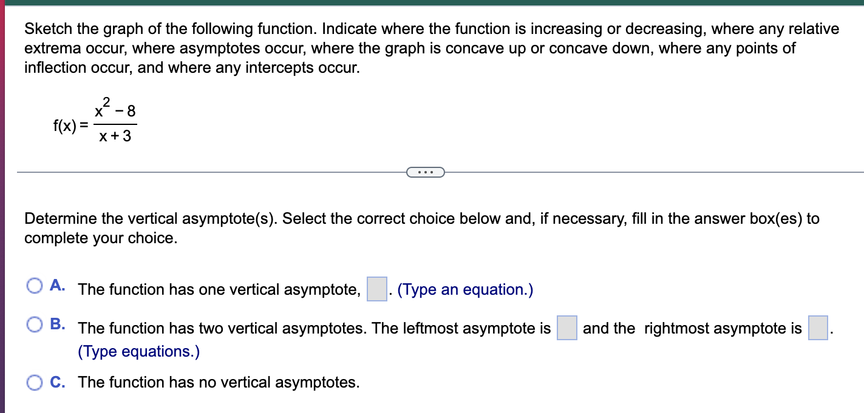Screen dimensions: 864x413
Task: Select radio button for choice A
Action: pyautogui.click(x=35, y=284)
